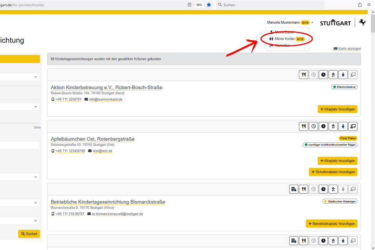Image resolution: width=375 pixels, height=250 pixels.
Task: Expand the bottom dropdown above the Suchen button
Action: pyautogui.click(x=20, y=221)
